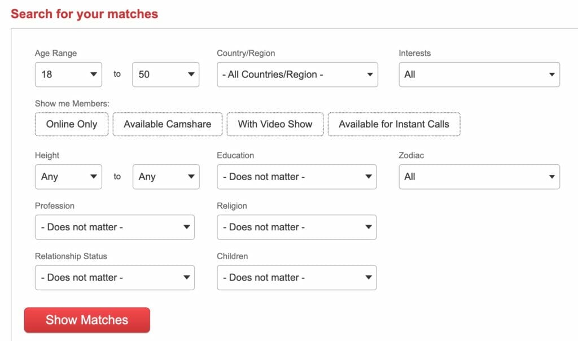
Task: Click the Profession dropdown arrow icon
Action: coord(186,227)
